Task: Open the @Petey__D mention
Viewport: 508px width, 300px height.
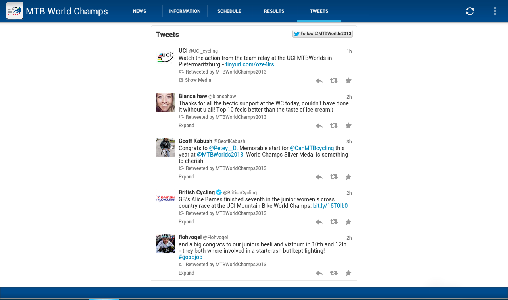Action: (223, 148)
